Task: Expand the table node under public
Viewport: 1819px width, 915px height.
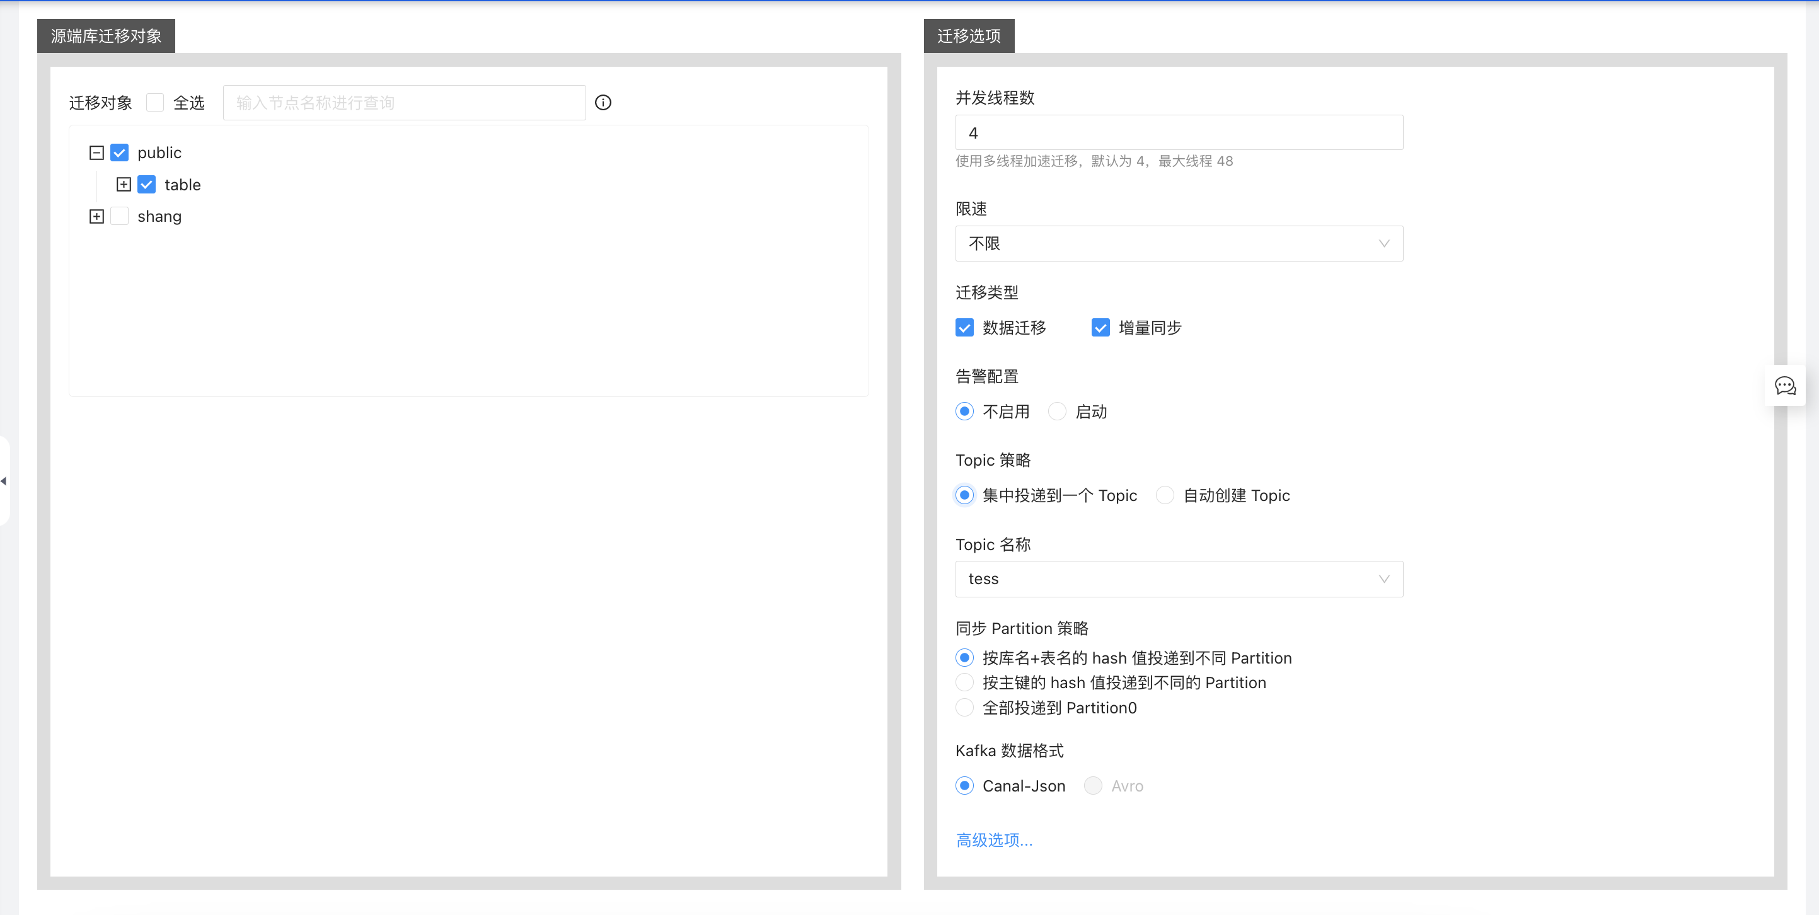Action: 124,184
